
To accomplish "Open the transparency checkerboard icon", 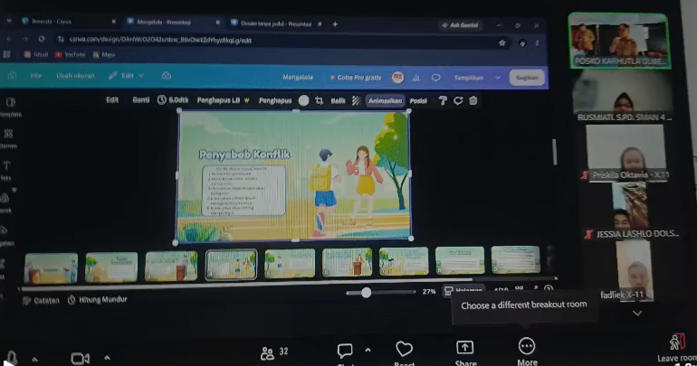I will [356, 100].
